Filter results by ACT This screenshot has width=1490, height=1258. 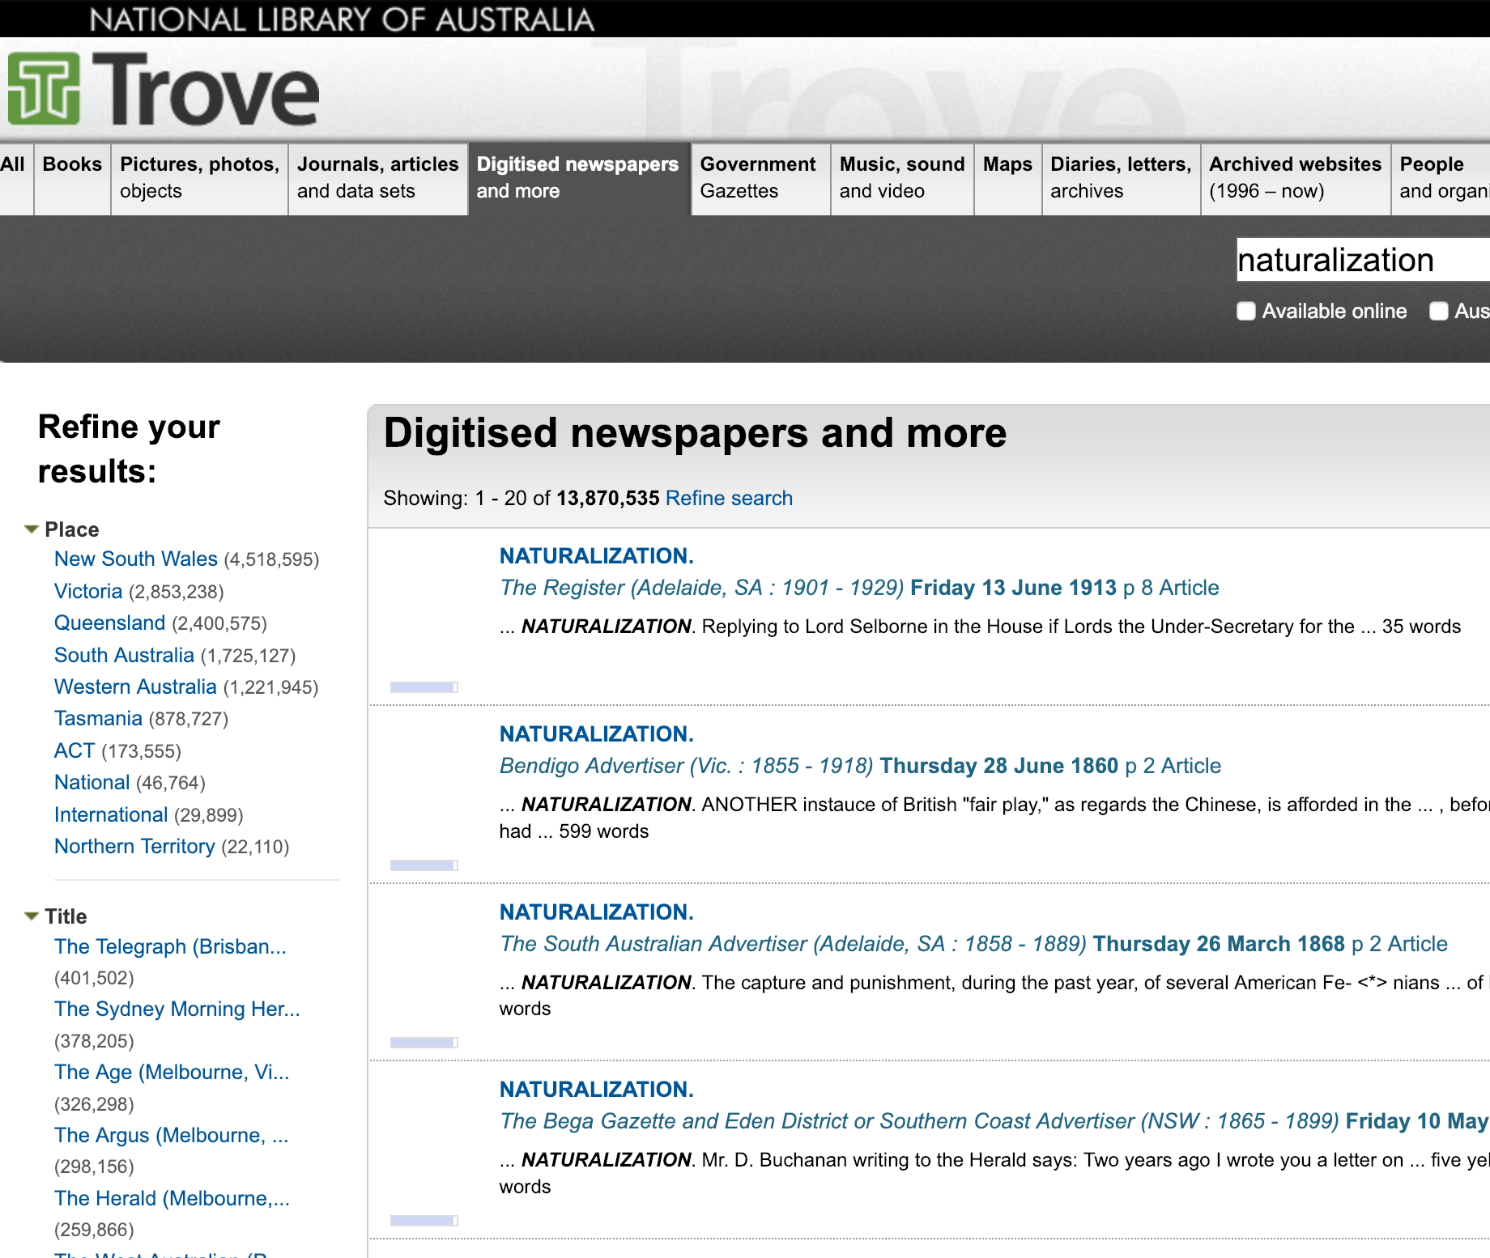pyautogui.click(x=74, y=750)
